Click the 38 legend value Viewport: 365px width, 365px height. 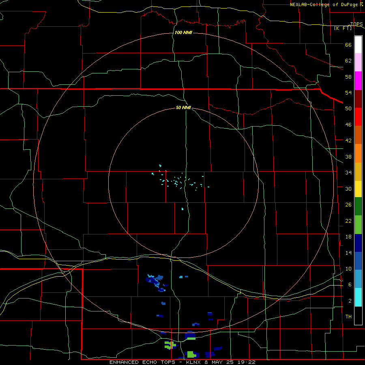pos(348,157)
